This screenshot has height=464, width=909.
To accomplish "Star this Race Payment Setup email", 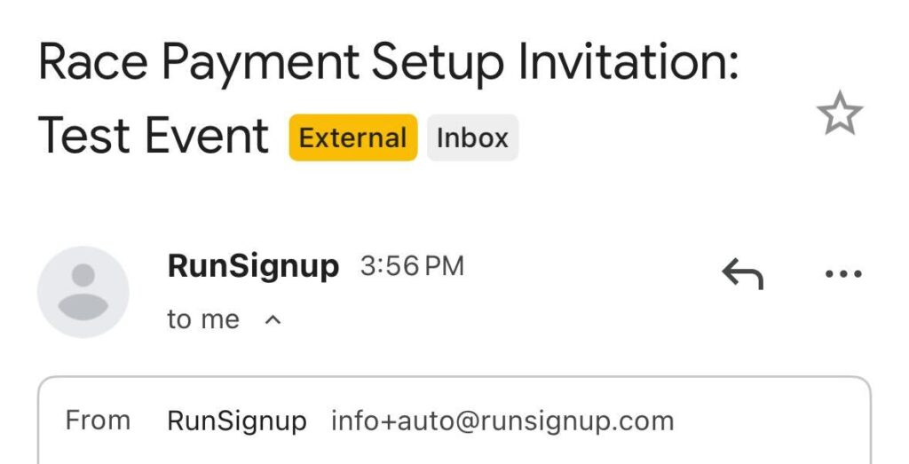I will pos(839,115).
